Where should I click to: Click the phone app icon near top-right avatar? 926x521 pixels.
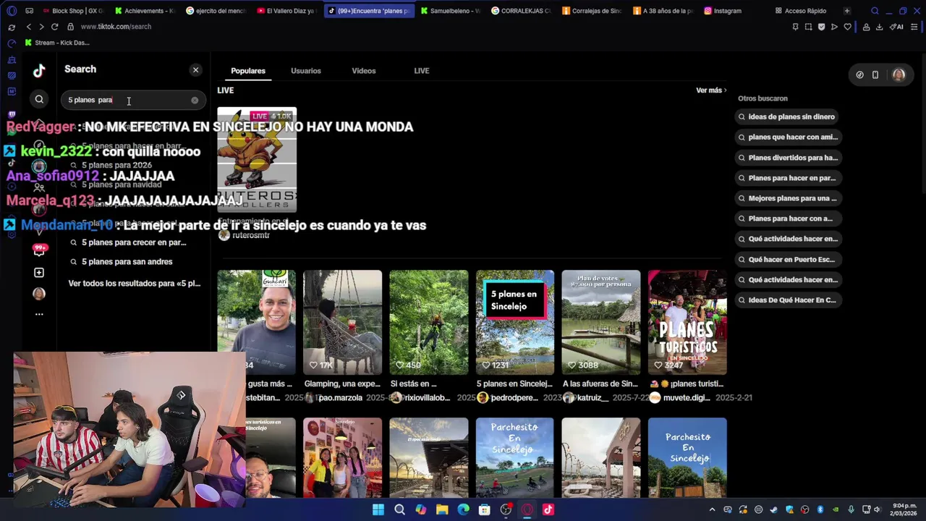coord(875,75)
